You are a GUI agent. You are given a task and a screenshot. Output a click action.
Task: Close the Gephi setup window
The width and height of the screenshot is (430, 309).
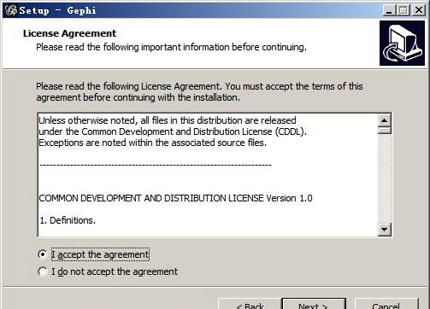click(x=419, y=10)
